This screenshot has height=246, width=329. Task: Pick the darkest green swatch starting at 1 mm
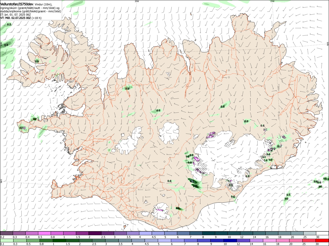pyautogui.click(x=60, y=240)
